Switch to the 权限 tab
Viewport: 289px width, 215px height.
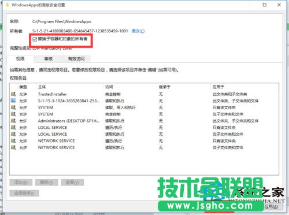pos(20,59)
